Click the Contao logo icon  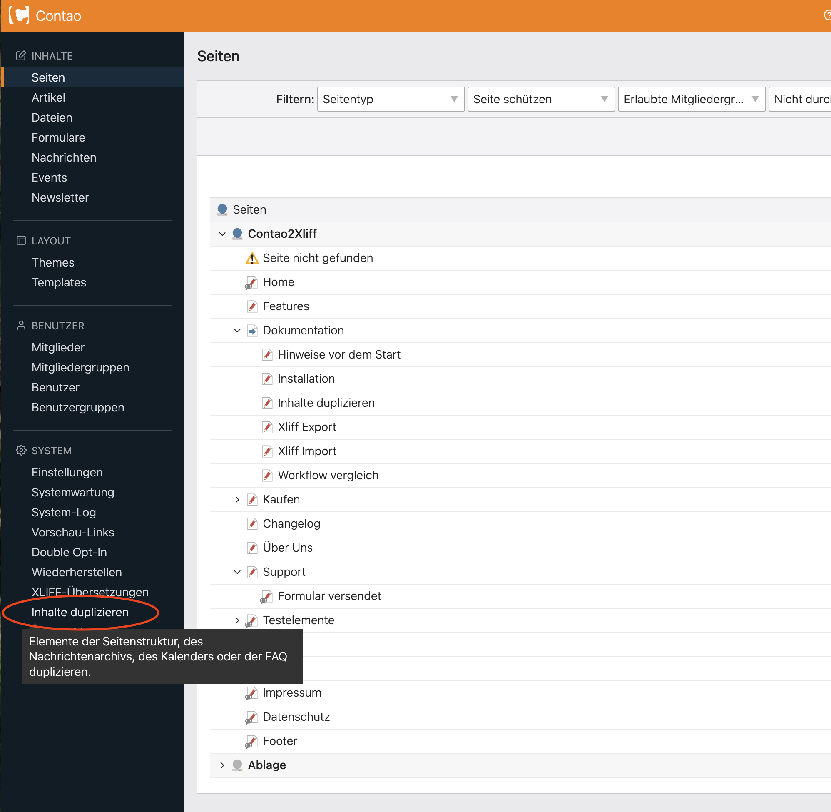(x=20, y=15)
